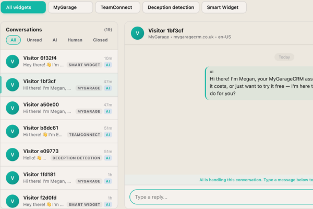This screenshot has width=313, height=209.
Task: Click the 10m timestamp on Visitor 6f32f4
Action: pos(108,58)
